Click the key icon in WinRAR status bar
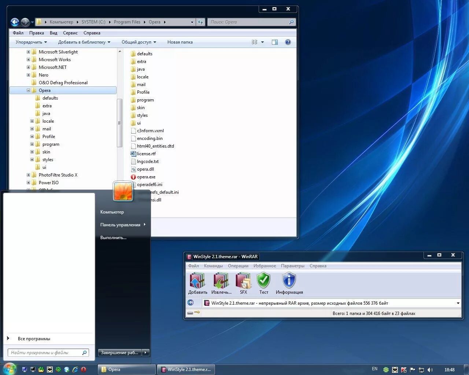 [x=197, y=313]
